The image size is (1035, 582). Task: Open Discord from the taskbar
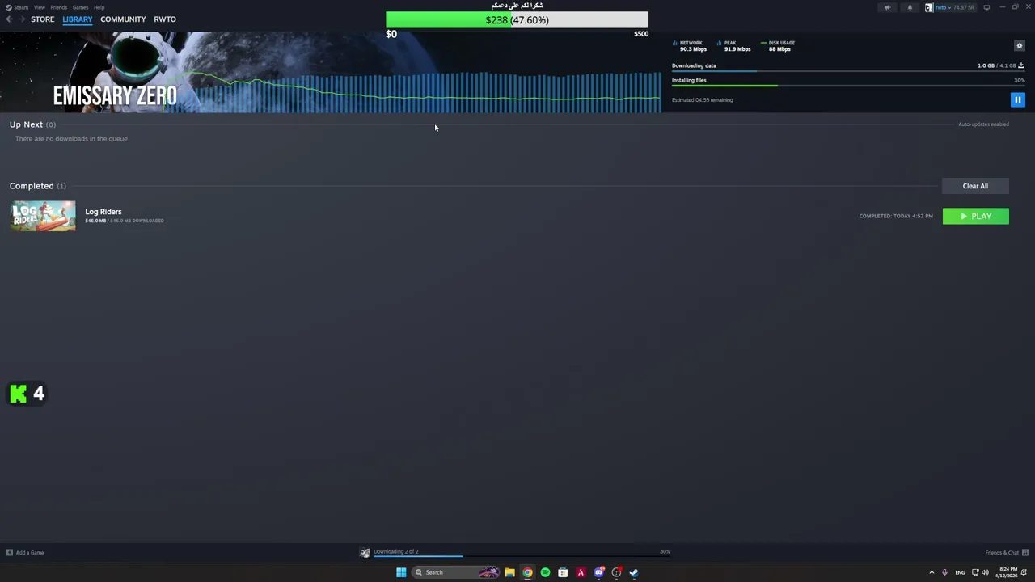click(598, 572)
